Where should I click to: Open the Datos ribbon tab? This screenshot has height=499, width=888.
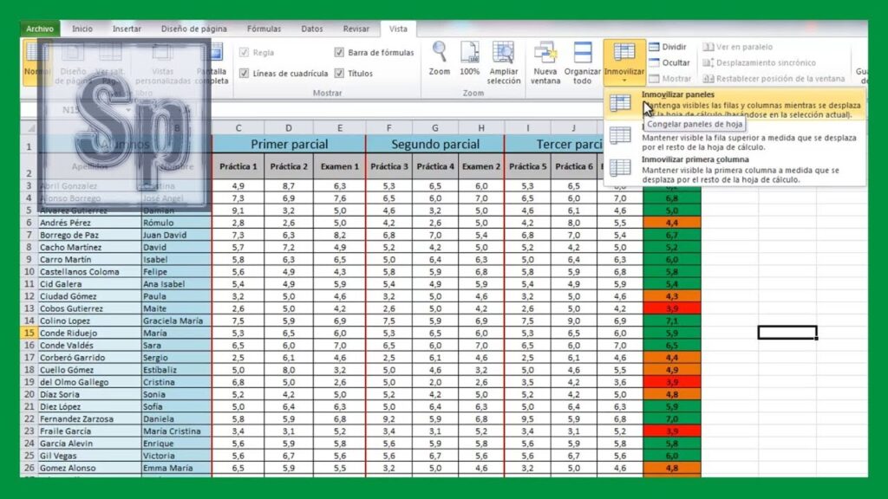[x=312, y=29]
